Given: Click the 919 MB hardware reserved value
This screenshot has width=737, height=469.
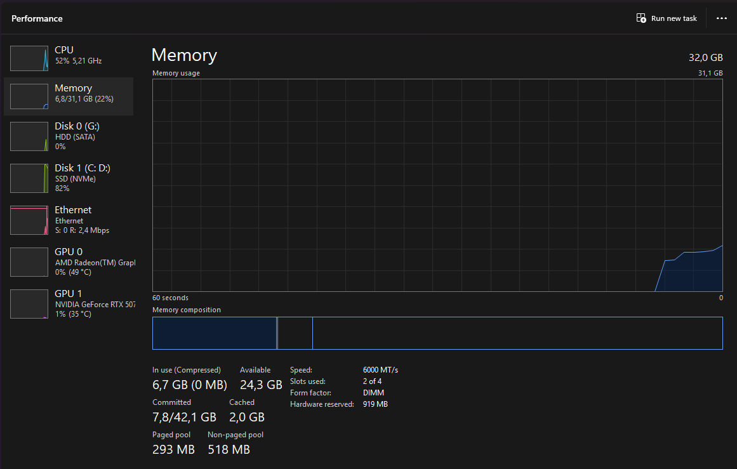Looking at the screenshot, I should [x=375, y=404].
